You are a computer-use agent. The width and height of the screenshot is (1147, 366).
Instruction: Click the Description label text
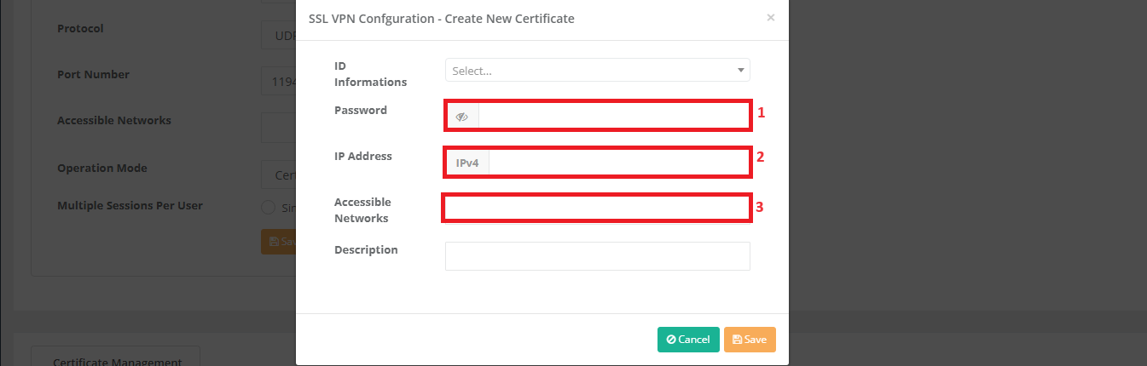366,249
